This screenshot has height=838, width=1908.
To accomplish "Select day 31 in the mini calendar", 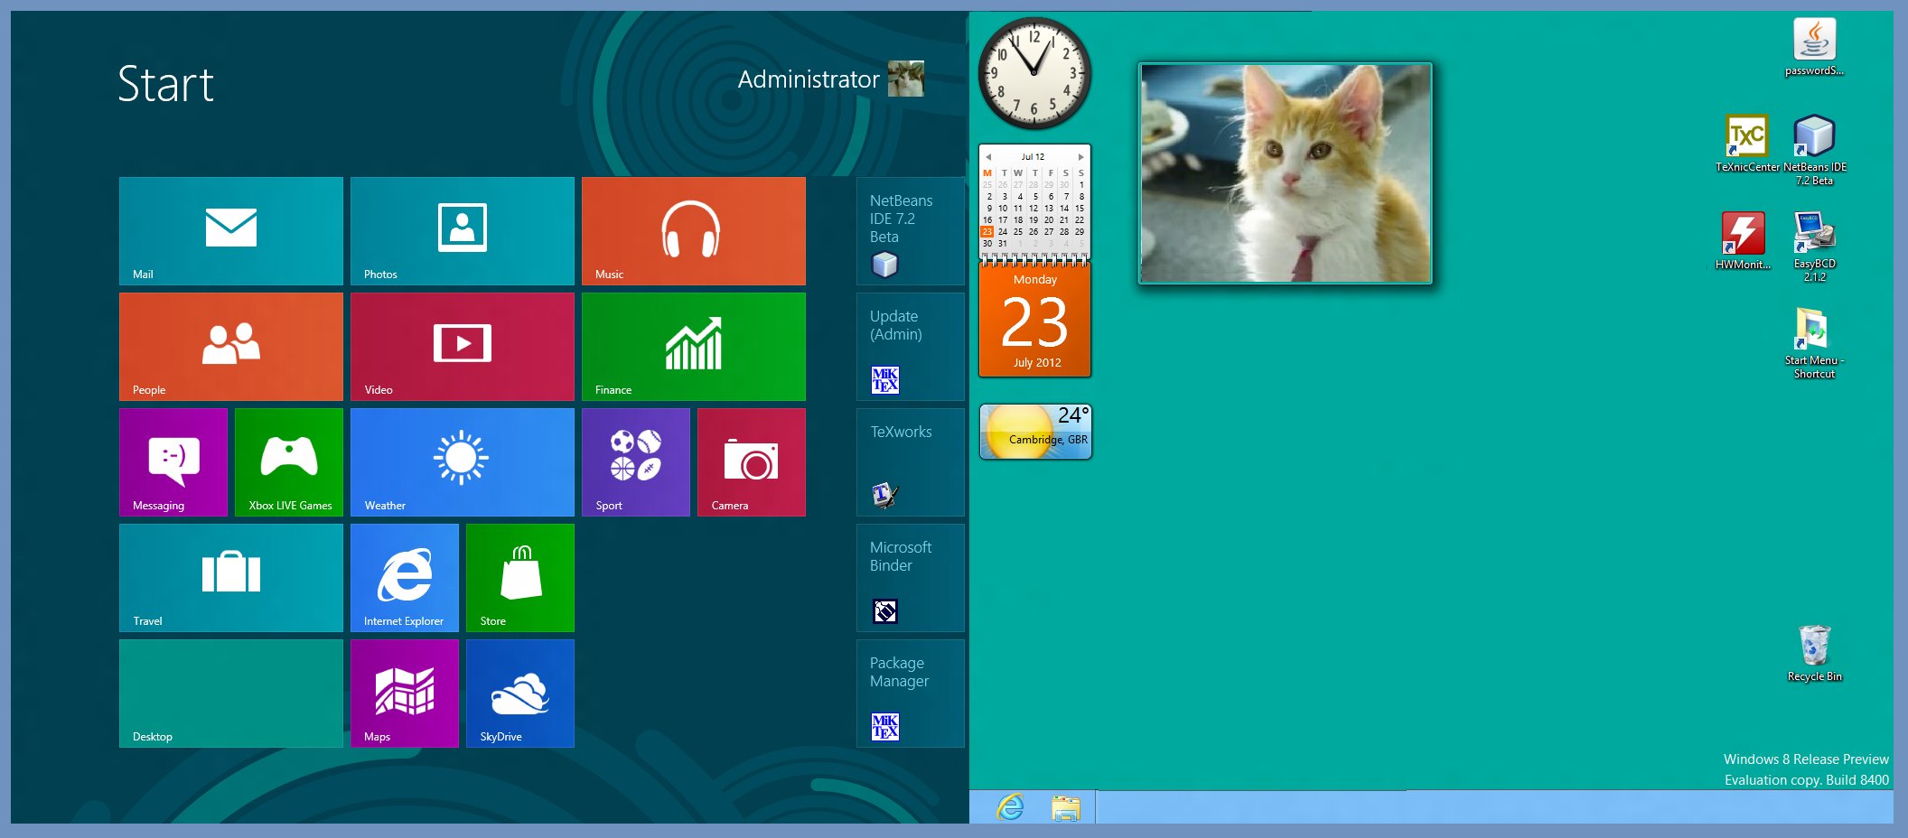I will click(x=1003, y=244).
